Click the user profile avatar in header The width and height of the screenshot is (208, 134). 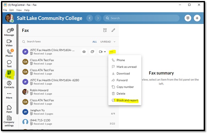(9, 18)
